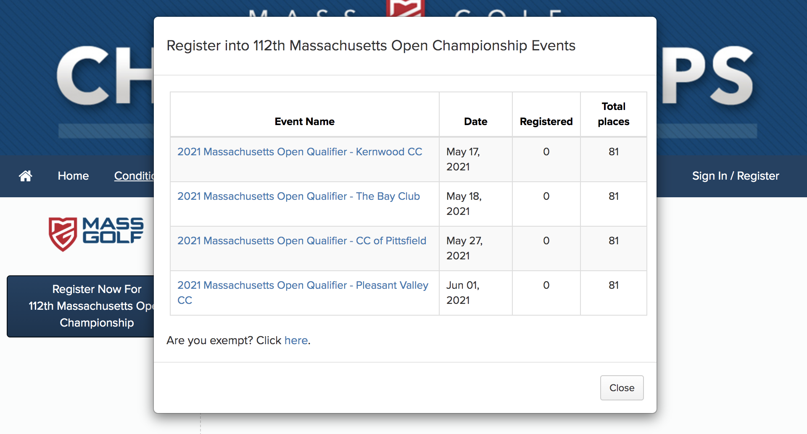Open Kernwood CC qualifier event link
The image size is (807, 434).
click(x=300, y=152)
